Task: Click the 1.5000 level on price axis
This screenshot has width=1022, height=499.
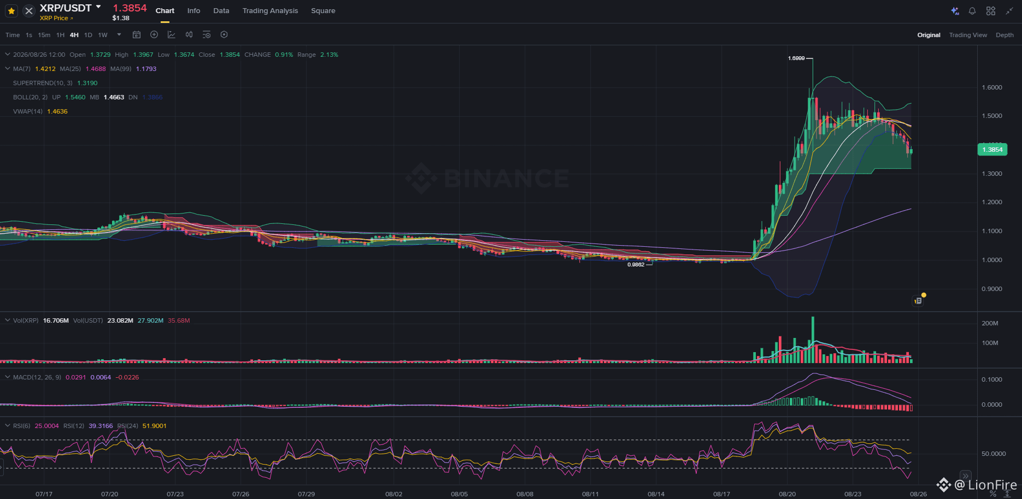Action: point(992,116)
